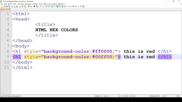Open the Encoding menu
The height and width of the screenshot is (102, 182).
click(21, 4)
